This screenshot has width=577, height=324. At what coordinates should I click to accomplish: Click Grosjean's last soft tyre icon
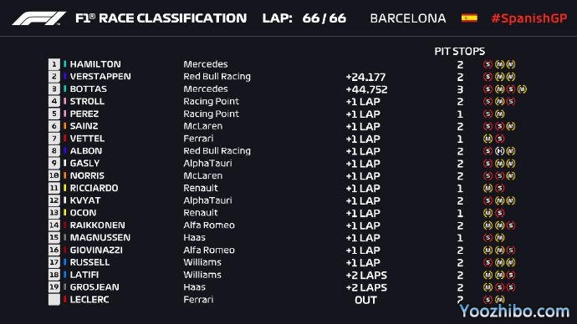coord(511,287)
